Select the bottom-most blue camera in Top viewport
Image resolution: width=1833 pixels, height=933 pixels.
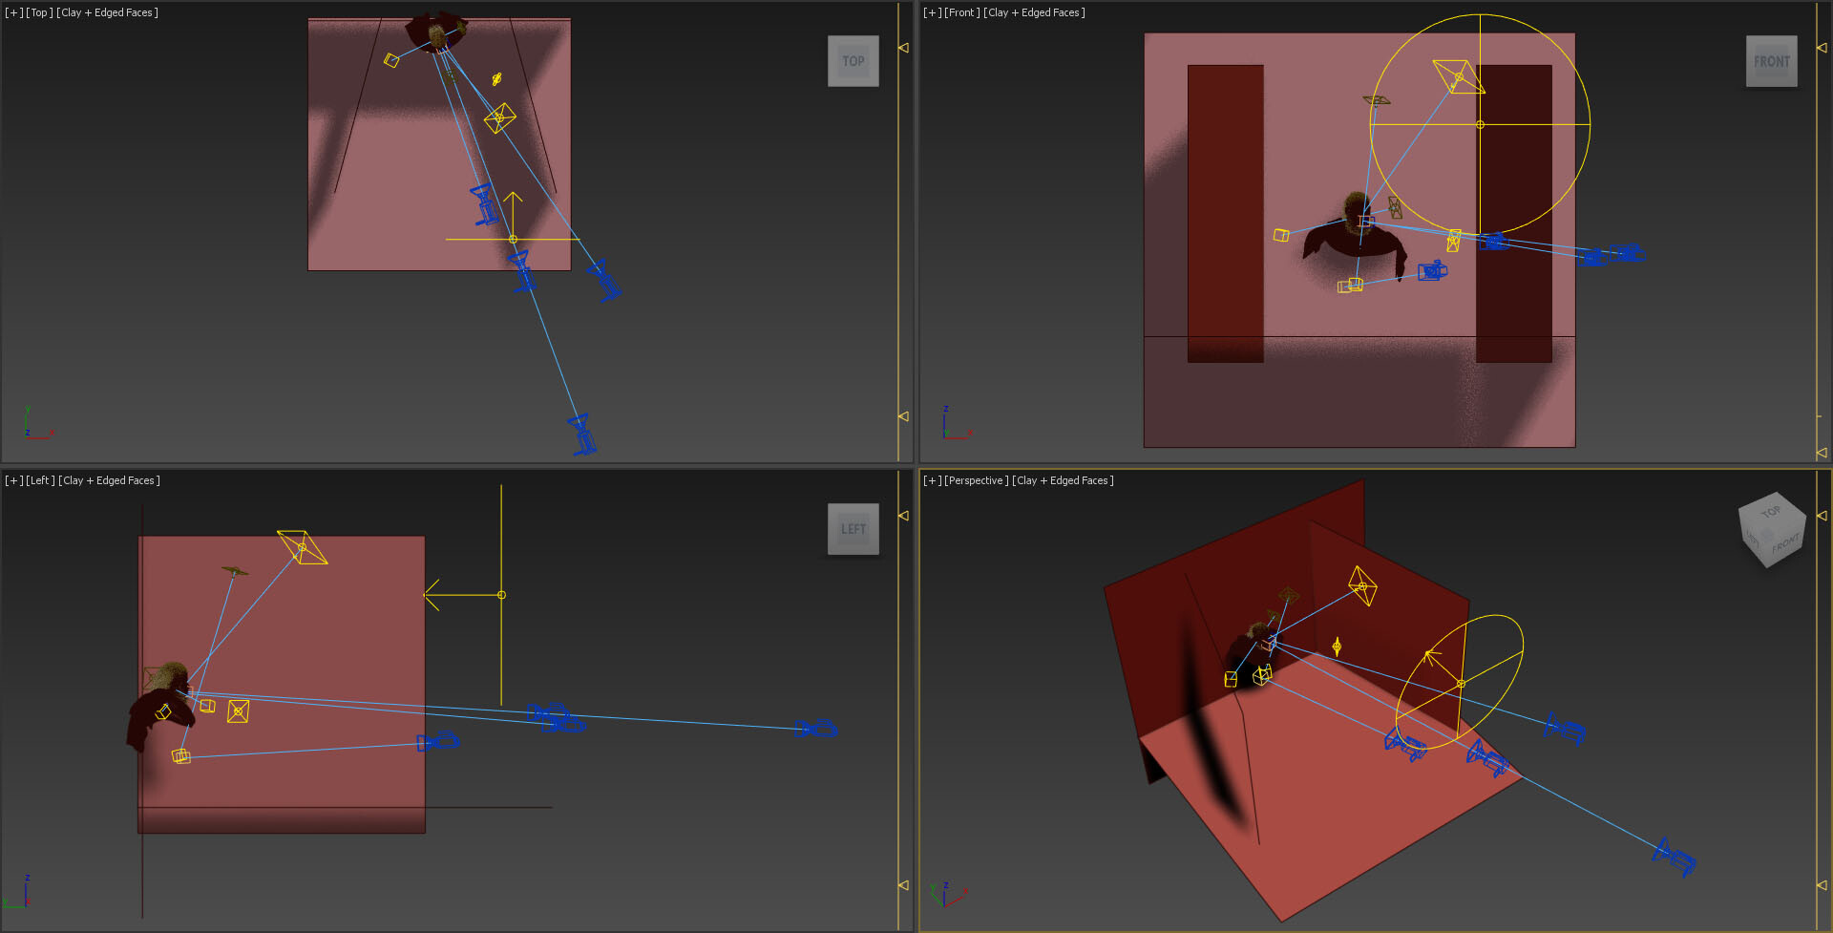coord(581,435)
